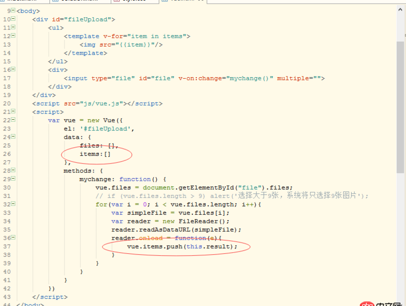Collapse the ul element at line 11
This screenshot has height=306, width=406.
coord(12,27)
